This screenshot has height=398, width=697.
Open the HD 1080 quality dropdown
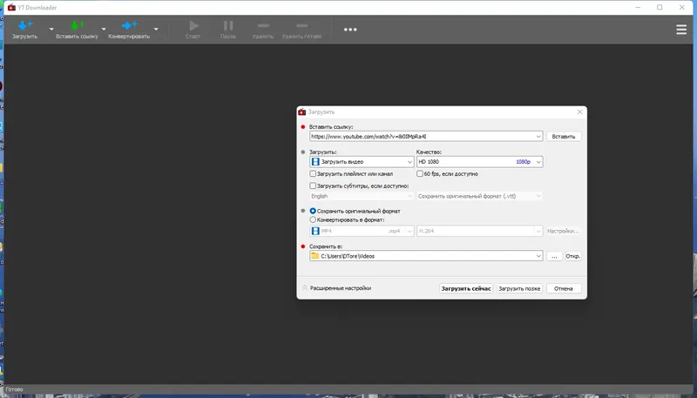(480, 162)
